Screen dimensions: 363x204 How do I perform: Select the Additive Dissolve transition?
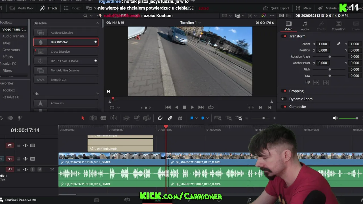tap(66, 33)
